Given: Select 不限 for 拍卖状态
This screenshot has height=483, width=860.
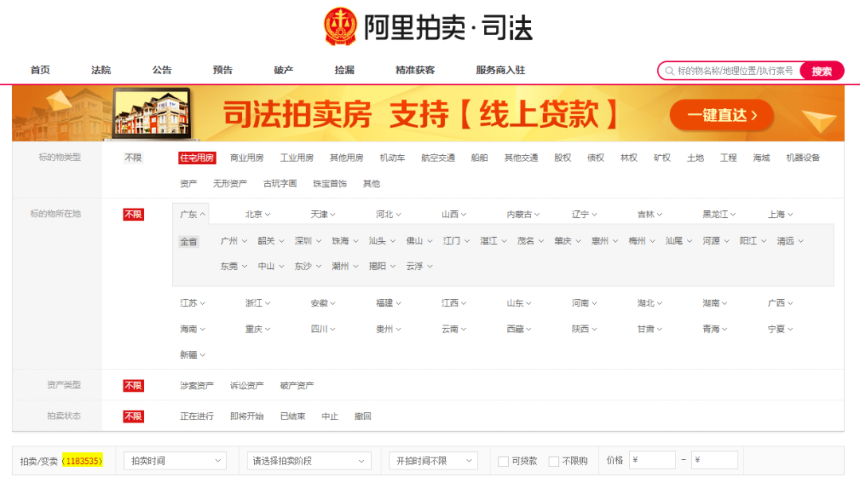Looking at the screenshot, I should click(x=133, y=416).
